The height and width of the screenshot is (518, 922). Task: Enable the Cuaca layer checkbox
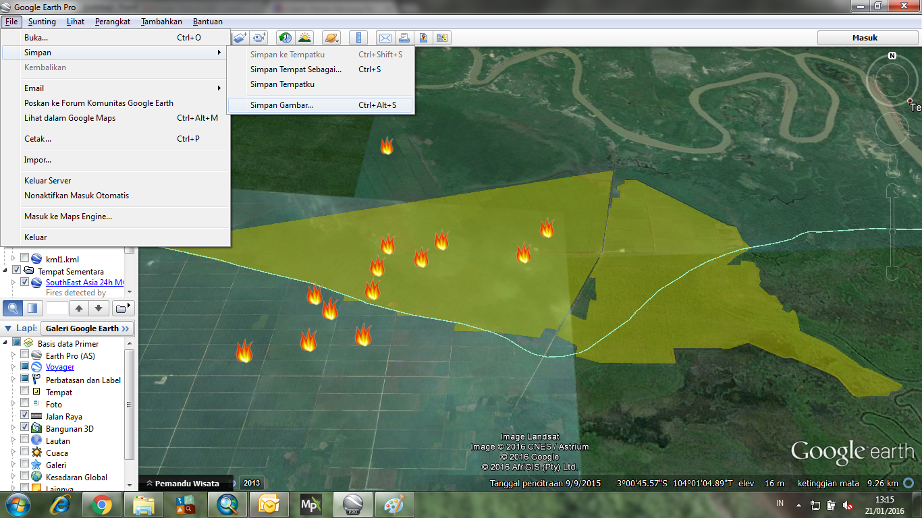[25, 453]
